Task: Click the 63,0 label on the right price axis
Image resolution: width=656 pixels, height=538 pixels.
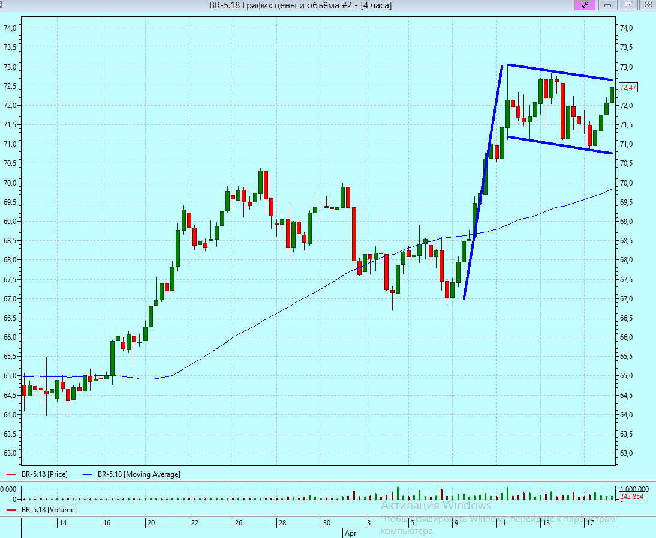Action: tap(626, 453)
